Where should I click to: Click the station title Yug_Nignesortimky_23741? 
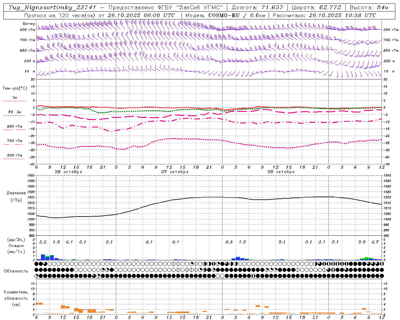pyautogui.click(x=52, y=7)
